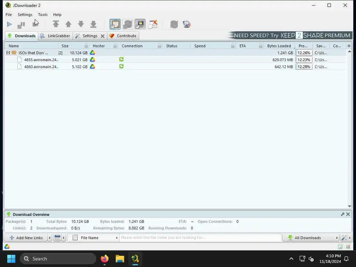This screenshot has height=267, width=356.
Task: Click the Add New Links button
Action: pos(26,238)
